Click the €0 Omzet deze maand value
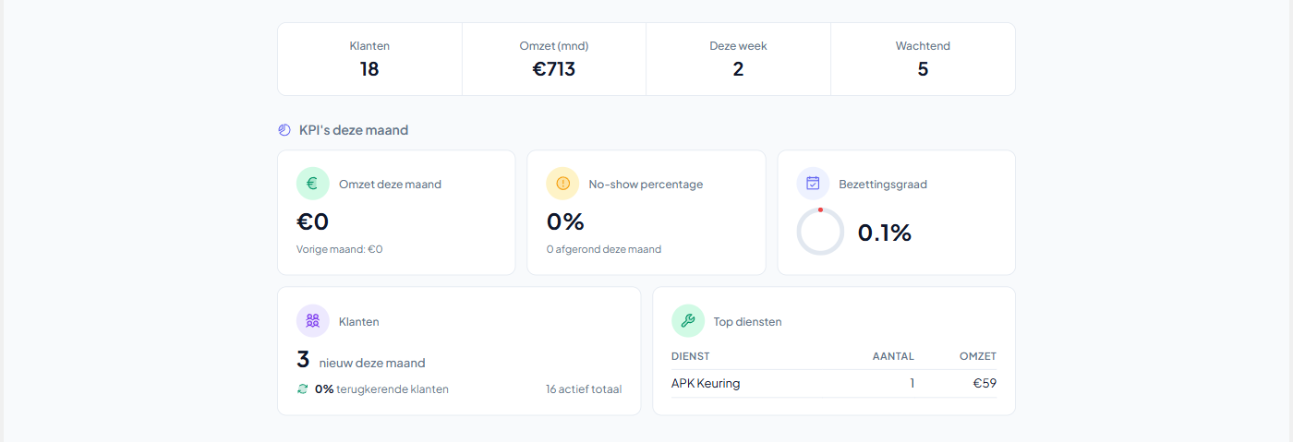The height and width of the screenshot is (442, 1293). click(313, 221)
